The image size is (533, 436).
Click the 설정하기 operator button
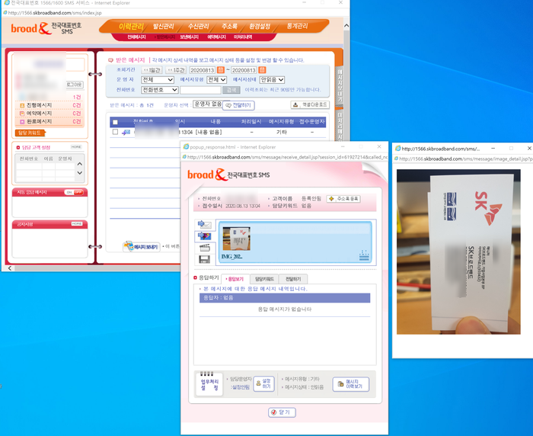tap(263, 383)
